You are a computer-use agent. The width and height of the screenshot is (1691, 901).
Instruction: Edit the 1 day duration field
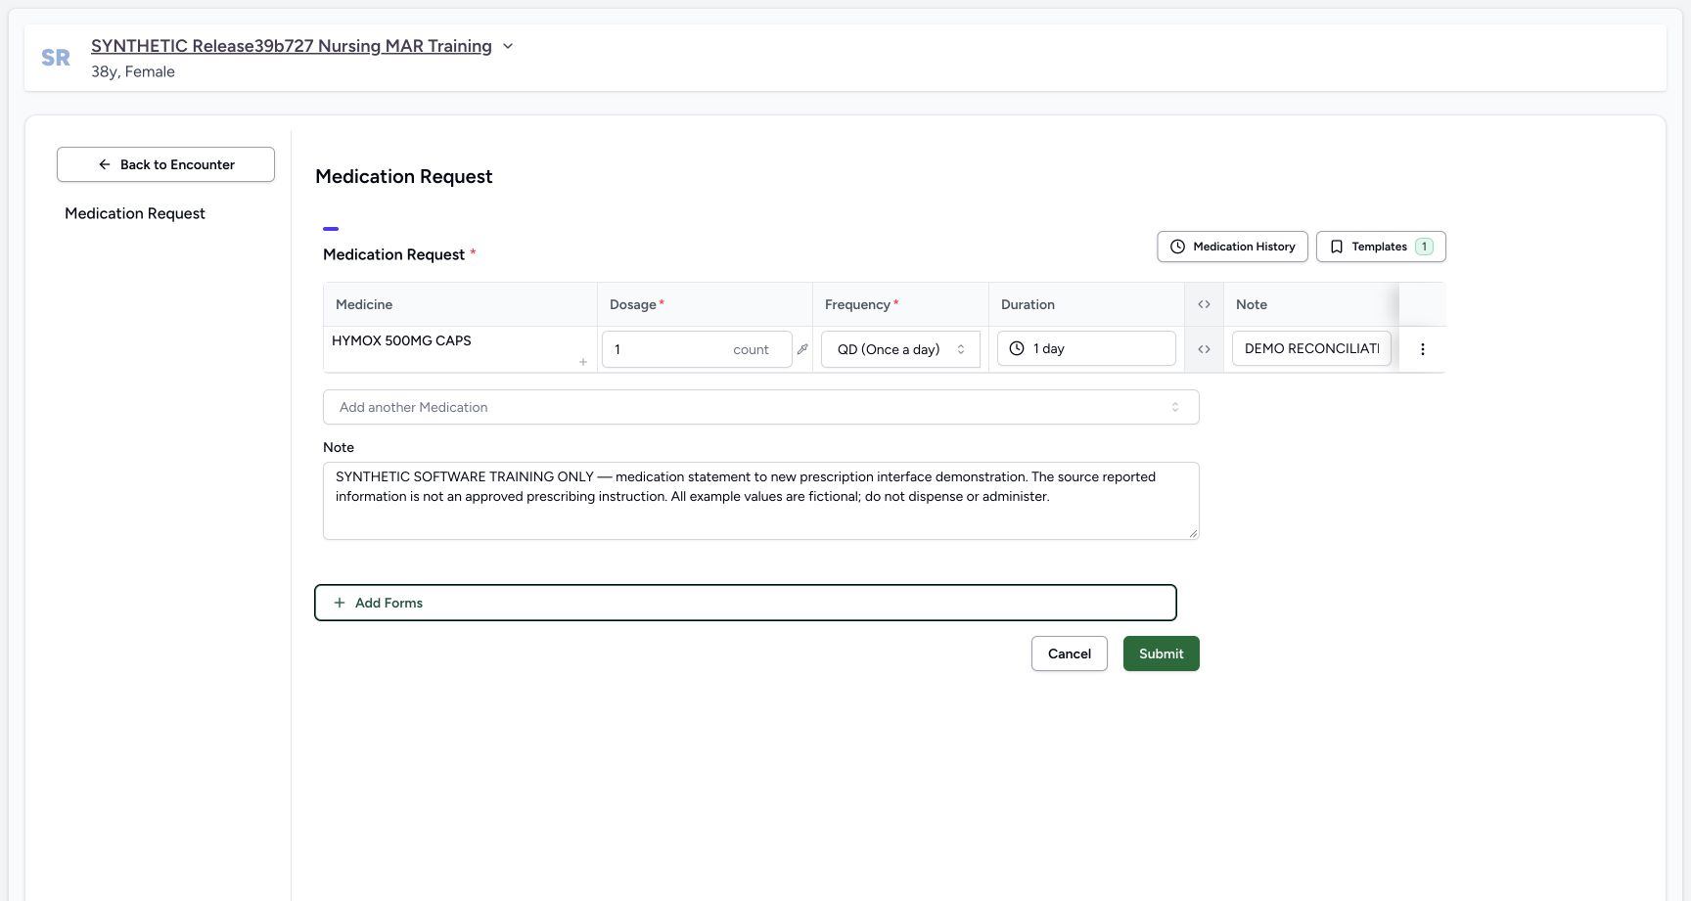pos(1086,348)
